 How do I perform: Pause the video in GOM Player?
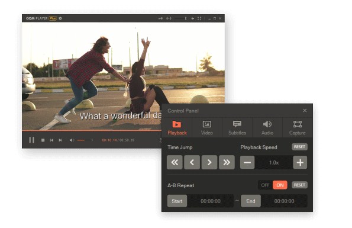coord(32,140)
